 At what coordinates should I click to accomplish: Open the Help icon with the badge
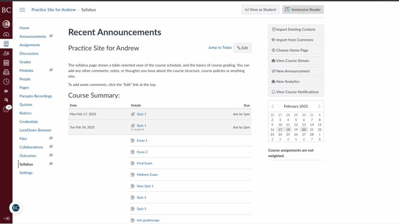[6, 108]
